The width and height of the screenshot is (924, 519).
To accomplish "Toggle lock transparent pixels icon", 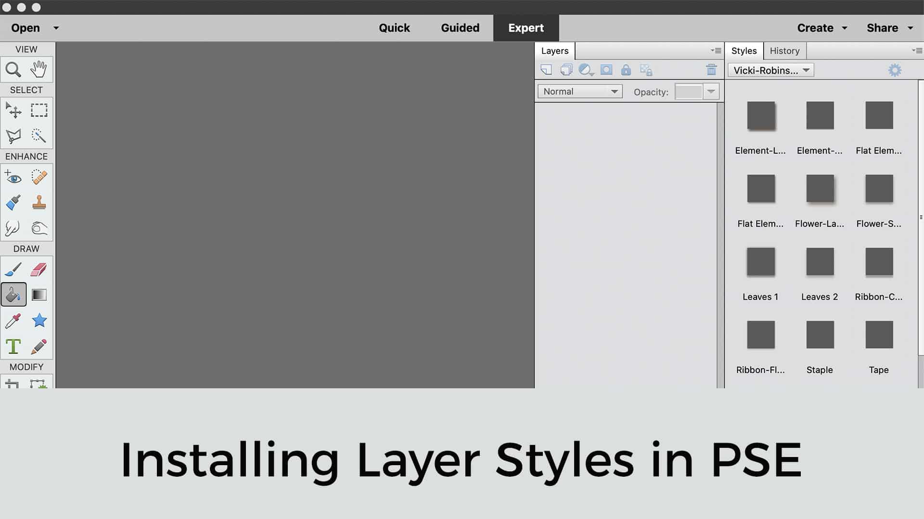I will pos(646,71).
